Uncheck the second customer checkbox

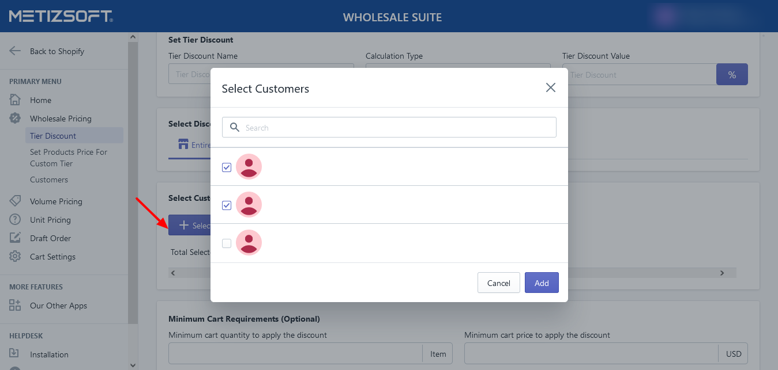point(227,205)
